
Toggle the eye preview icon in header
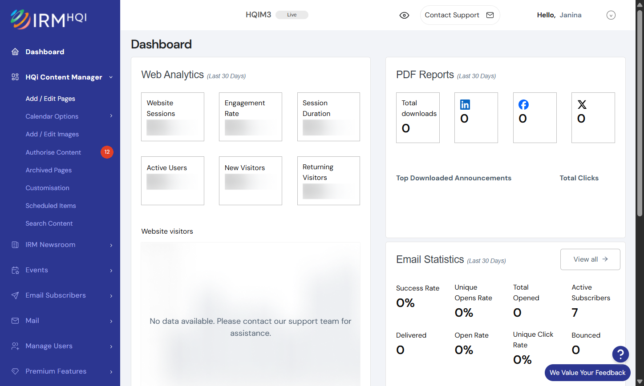(404, 15)
